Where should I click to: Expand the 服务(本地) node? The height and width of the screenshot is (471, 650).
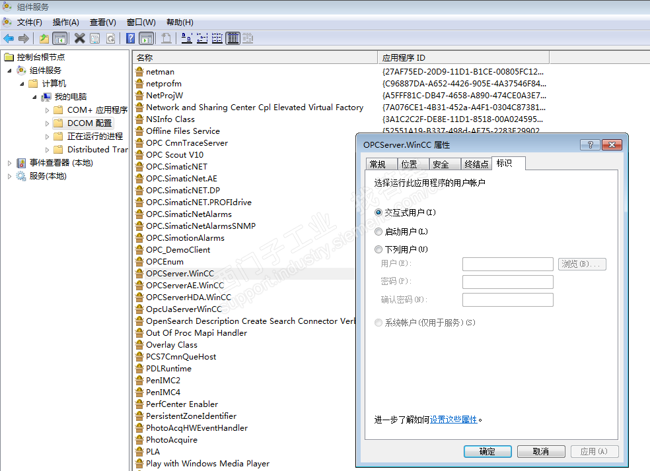pyautogui.click(x=9, y=176)
